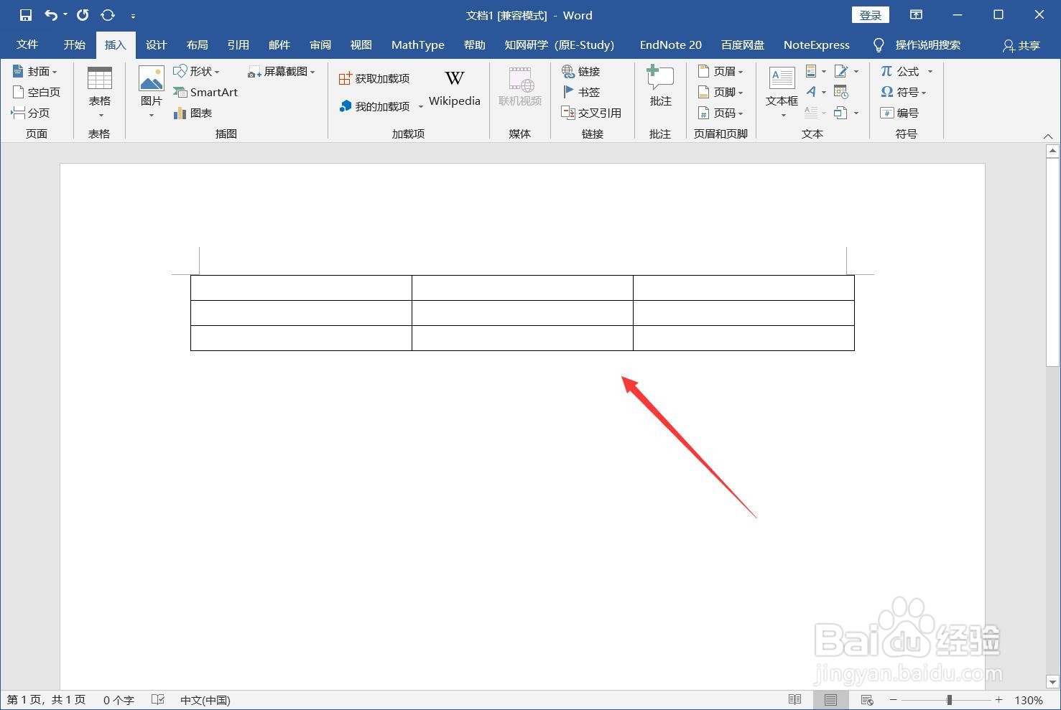Open the EndNote 20 tab
The height and width of the screenshot is (710, 1061).
(670, 45)
